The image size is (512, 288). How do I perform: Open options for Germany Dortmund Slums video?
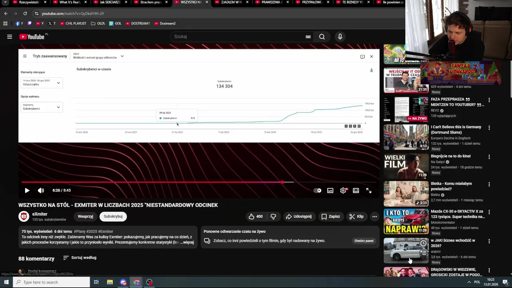(489, 128)
